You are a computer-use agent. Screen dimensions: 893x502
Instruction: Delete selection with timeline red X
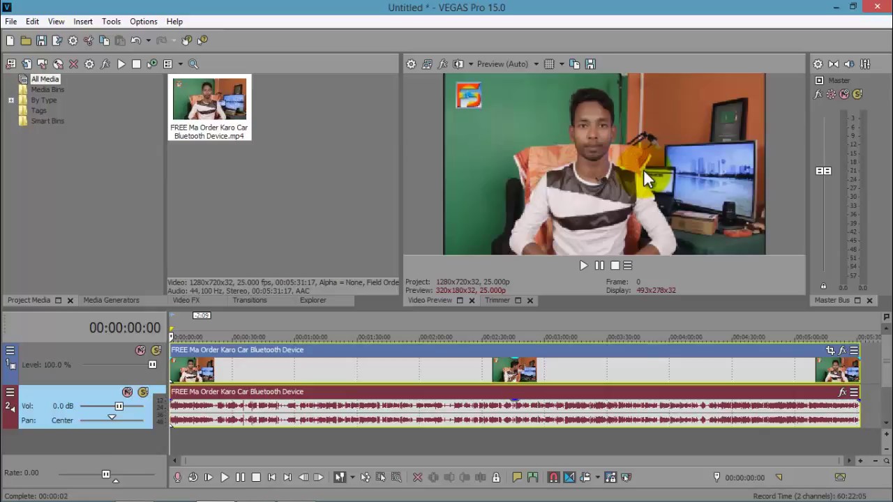417,478
